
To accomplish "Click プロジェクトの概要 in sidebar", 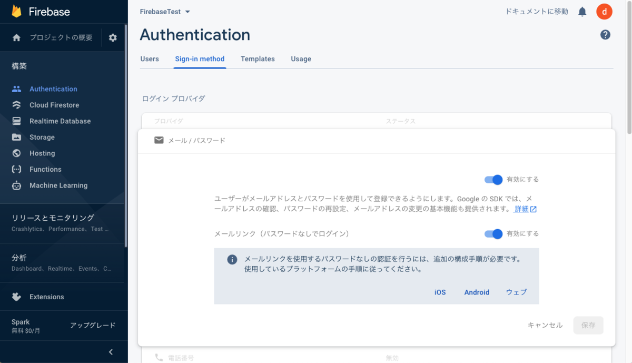I will (x=61, y=37).
